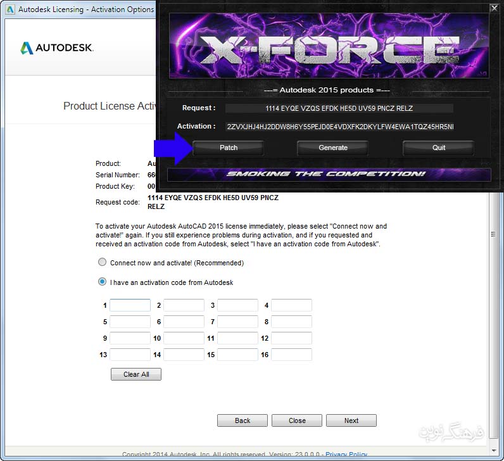Click the 'Product:' label
504x461 pixels.
pos(108,163)
